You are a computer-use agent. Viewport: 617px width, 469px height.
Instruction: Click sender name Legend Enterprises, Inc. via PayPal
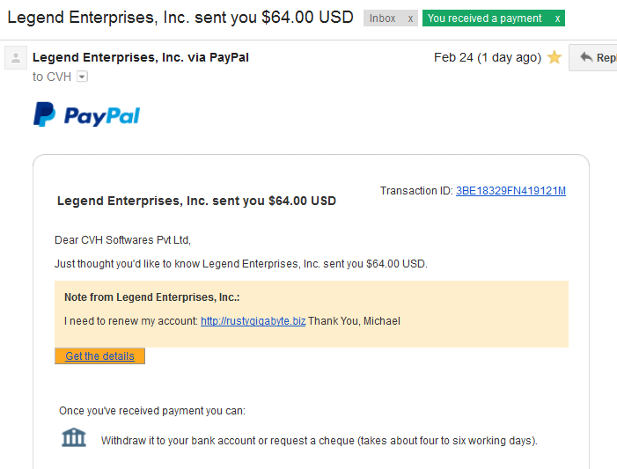click(x=141, y=57)
